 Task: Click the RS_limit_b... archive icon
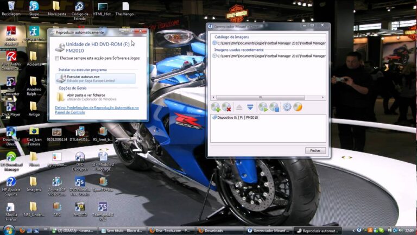103,134
